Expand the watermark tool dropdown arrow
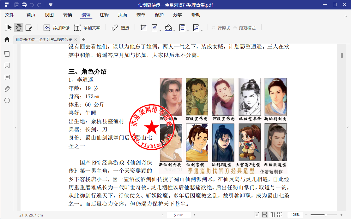 coord(160,30)
